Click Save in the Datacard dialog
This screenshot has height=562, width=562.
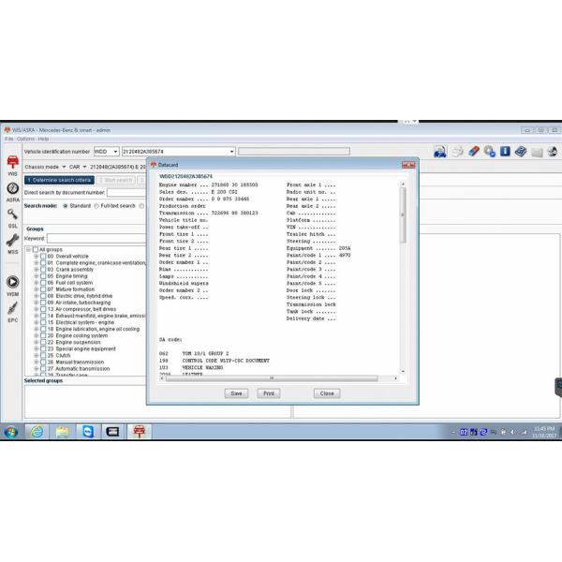(x=236, y=393)
